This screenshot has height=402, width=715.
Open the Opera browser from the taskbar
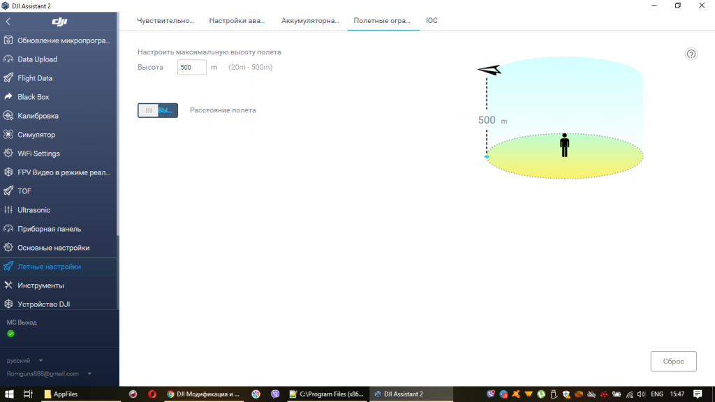click(152, 394)
